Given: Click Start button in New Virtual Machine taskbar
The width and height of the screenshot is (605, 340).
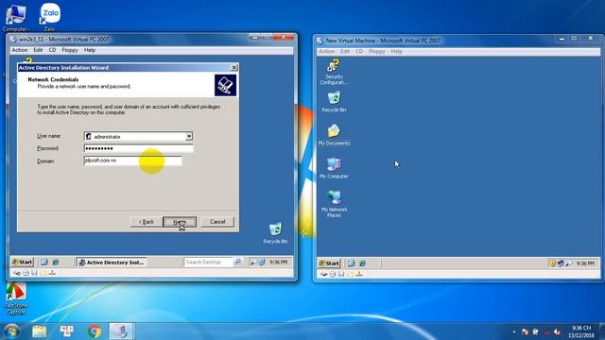Looking at the screenshot, I should [x=329, y=263].
